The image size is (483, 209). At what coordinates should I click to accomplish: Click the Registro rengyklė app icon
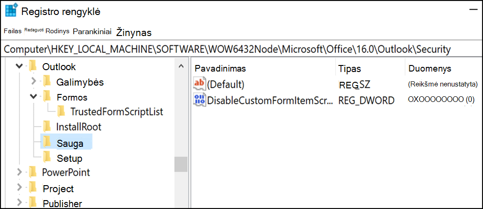pyautogui.click(x=11, y=11)
